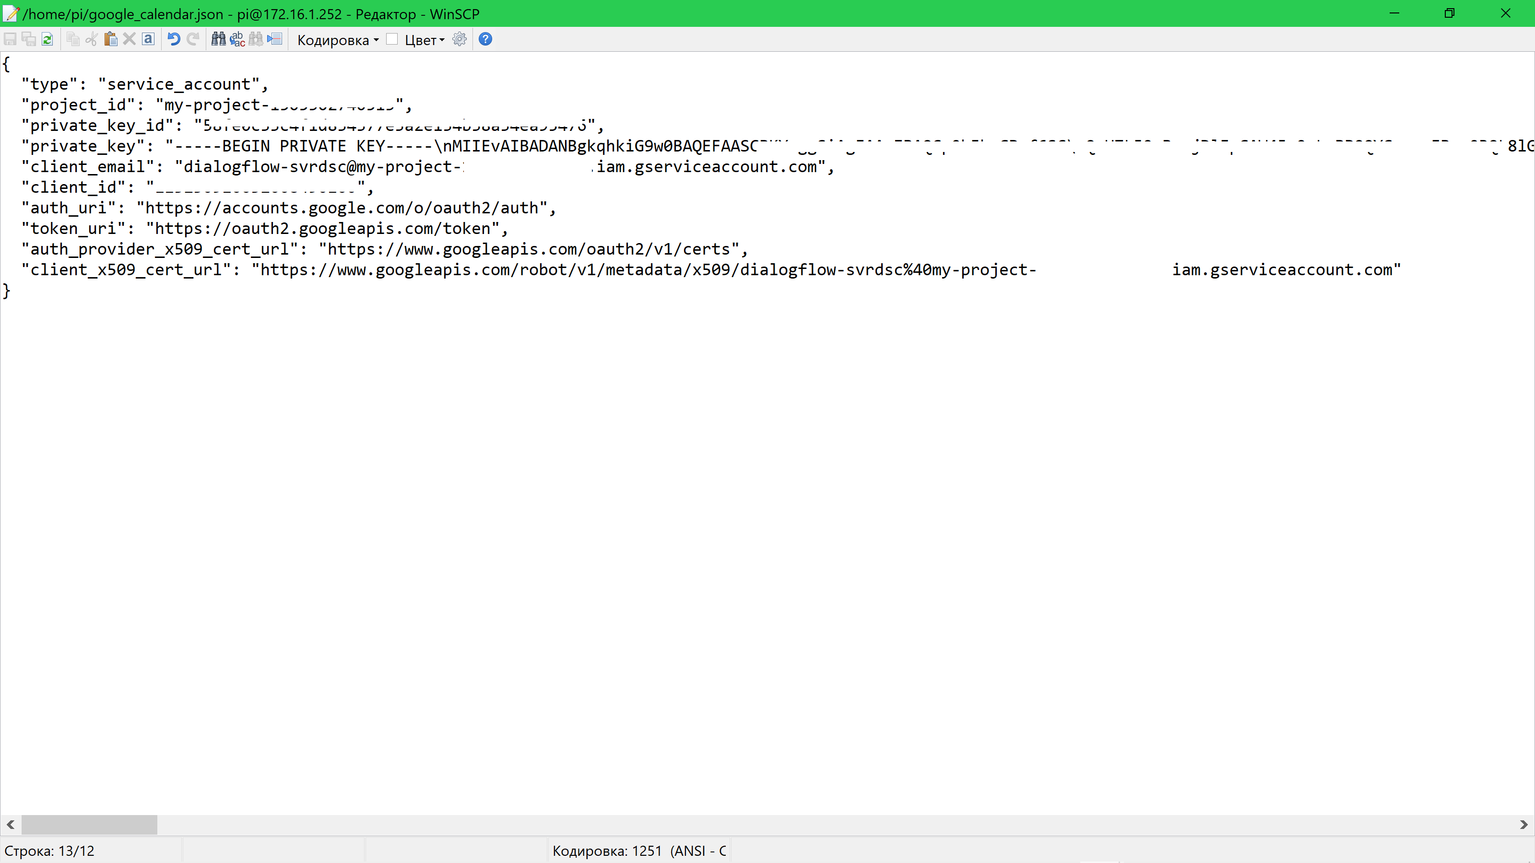Open the Help question mark button
This screenshot has height=863, width=1535.
pyautogui.click(x=485, y=39)
